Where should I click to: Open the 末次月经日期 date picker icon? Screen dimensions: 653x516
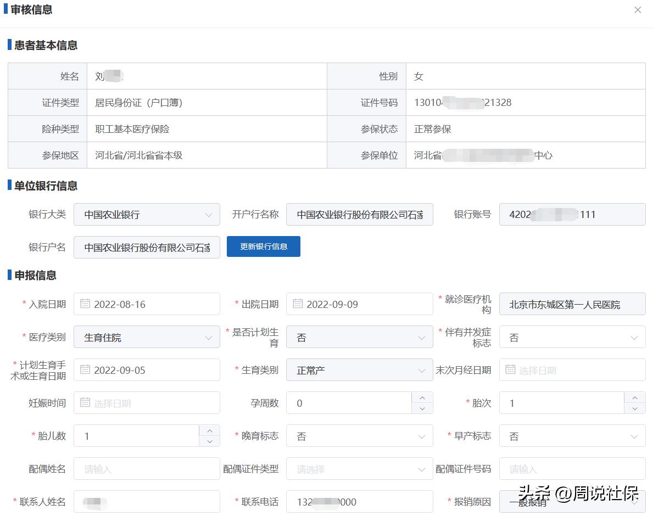coord(511,369)
